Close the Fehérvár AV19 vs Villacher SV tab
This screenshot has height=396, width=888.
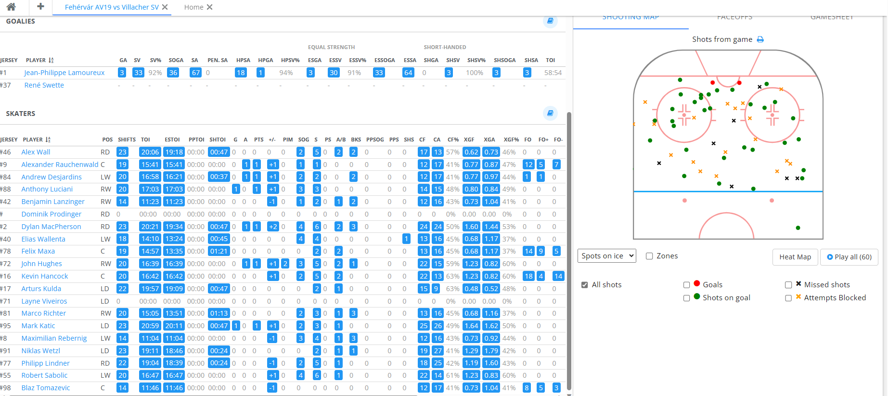165,7
